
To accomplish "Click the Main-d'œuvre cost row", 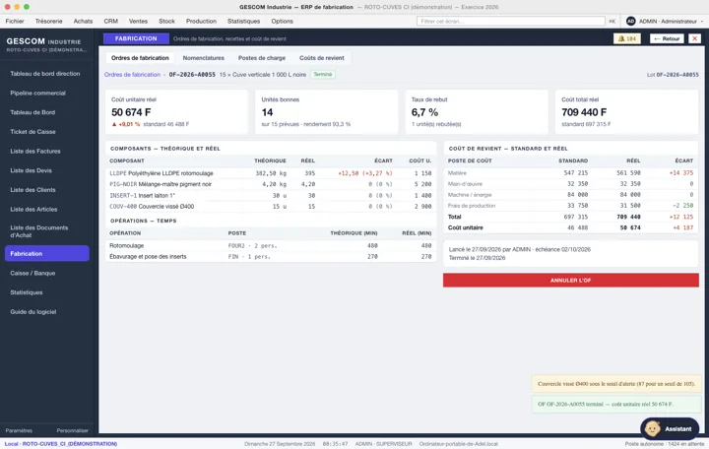I will [570, 184].
